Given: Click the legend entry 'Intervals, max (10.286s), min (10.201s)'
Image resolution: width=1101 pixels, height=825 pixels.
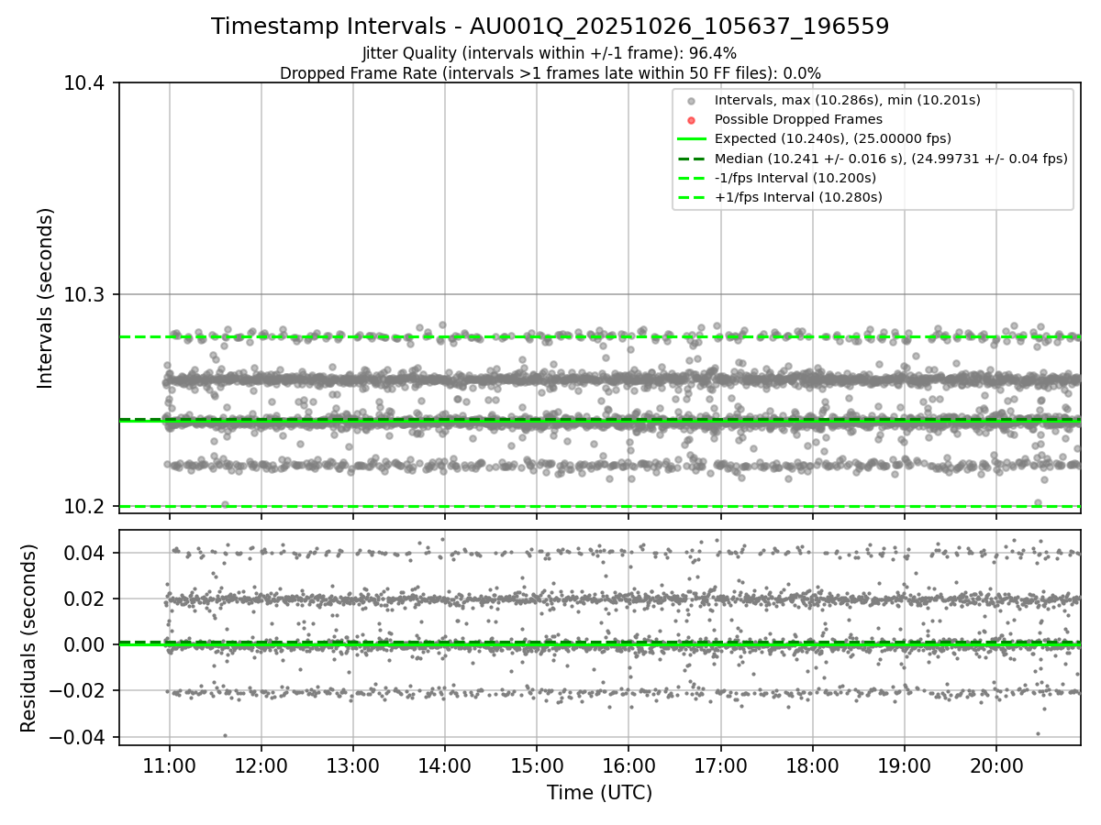Looking at the screenshot, I should tap(848, 100).
